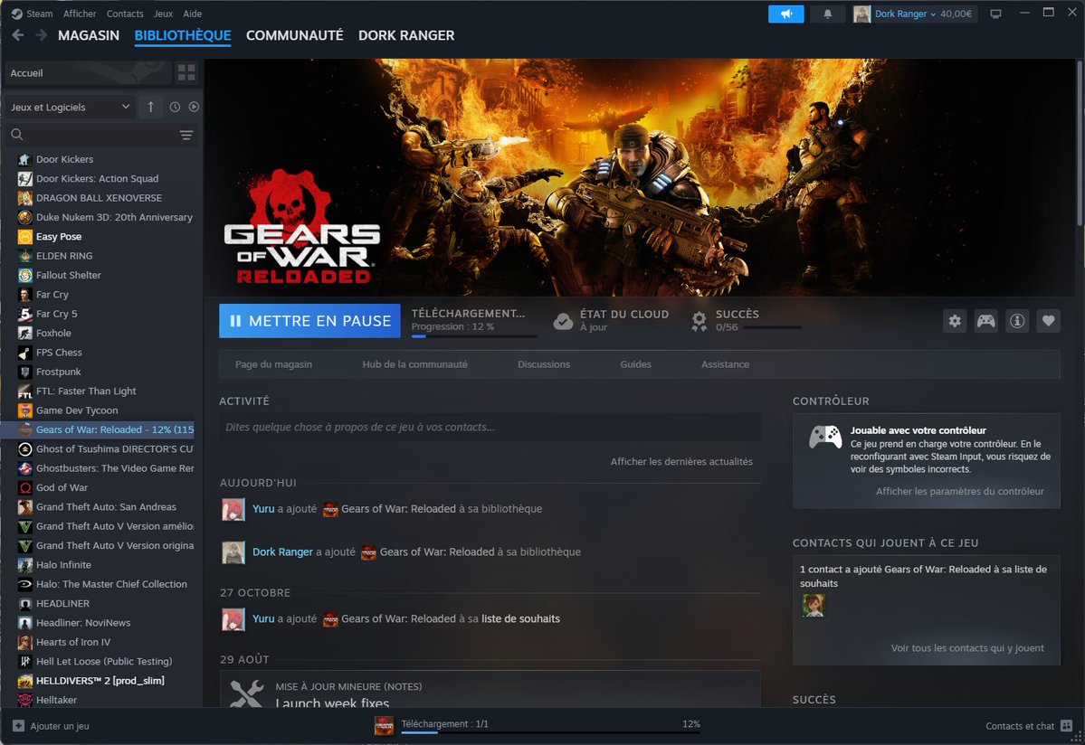Open the Jeux menu
This screenshot has height=745, width=1085.
click(x=163, y=14)
